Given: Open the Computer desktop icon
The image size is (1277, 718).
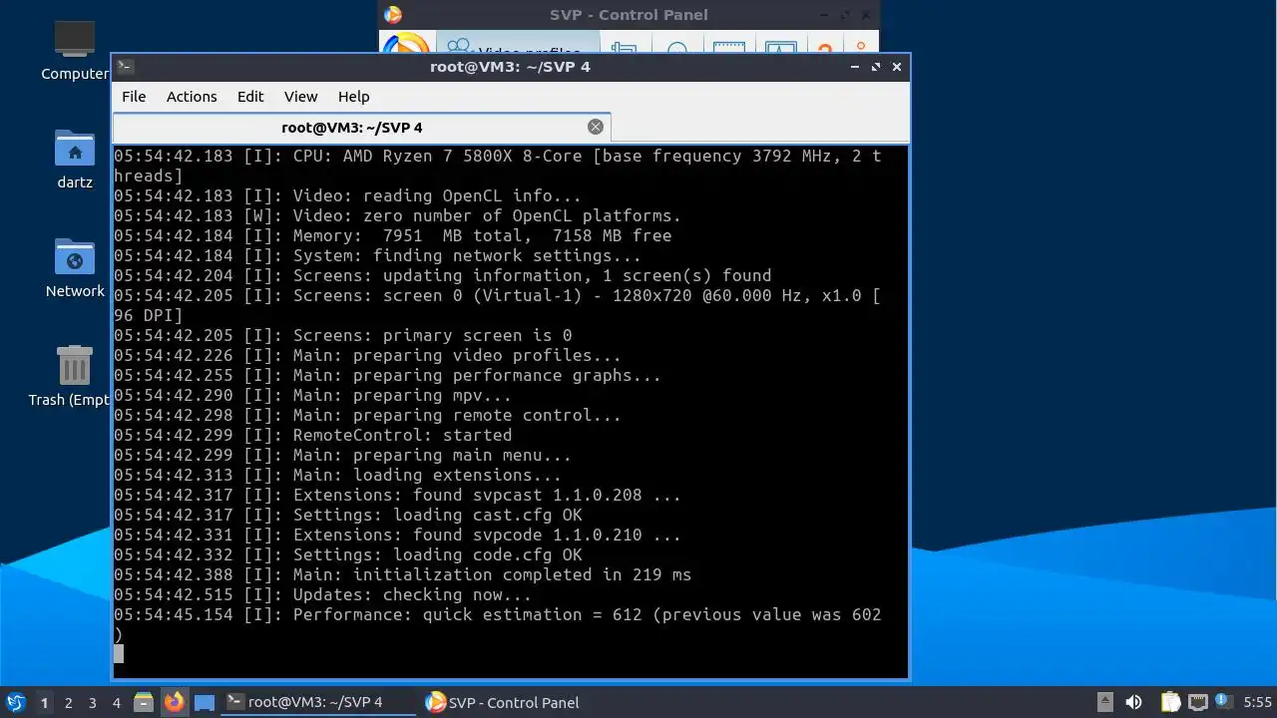Looking at the screenshot, I should click(75, 39).
